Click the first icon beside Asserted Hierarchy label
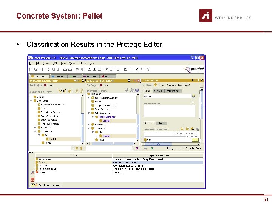The width and height of the screenshot is (272, 204). coord(60,91)
